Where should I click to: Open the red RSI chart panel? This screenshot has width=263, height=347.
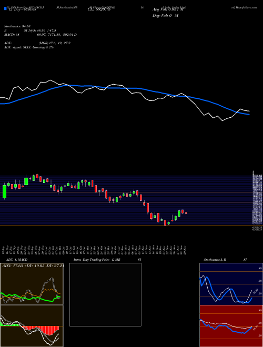pyautogui.click(x=231, y=326)
